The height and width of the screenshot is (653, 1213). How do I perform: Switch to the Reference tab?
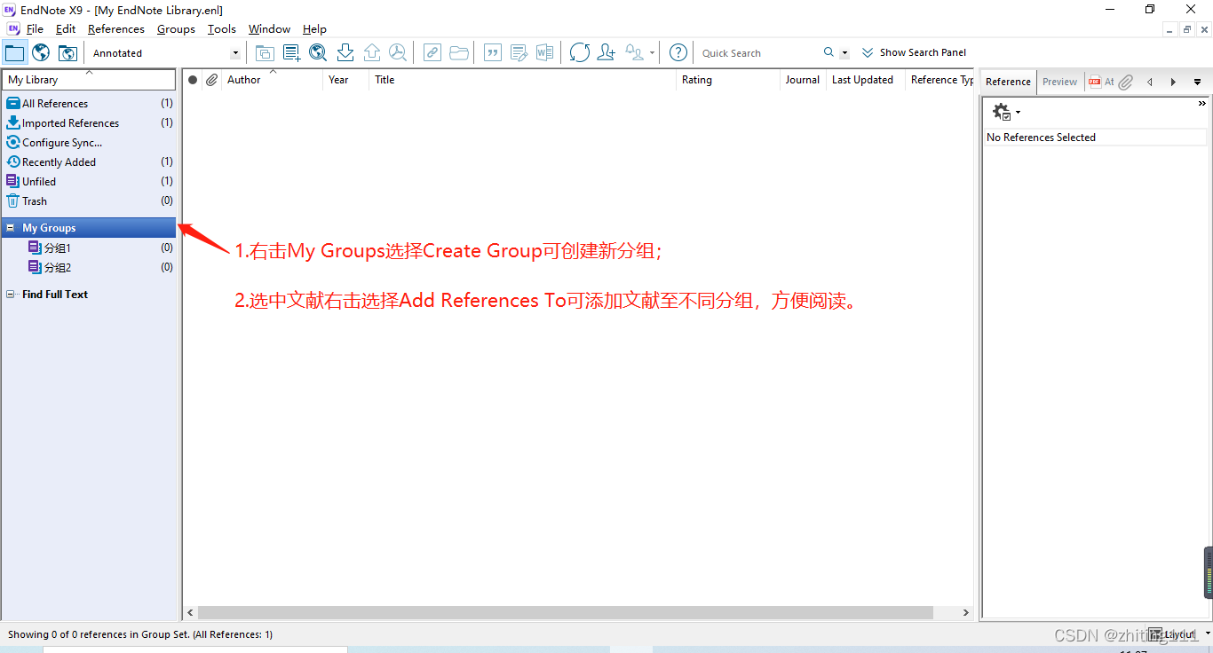[x=1008, y=82]
